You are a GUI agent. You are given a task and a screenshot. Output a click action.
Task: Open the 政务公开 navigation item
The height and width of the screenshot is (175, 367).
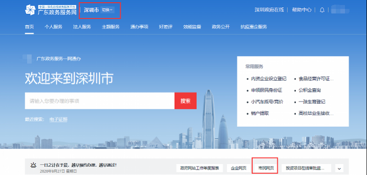[x=221, y=27]
